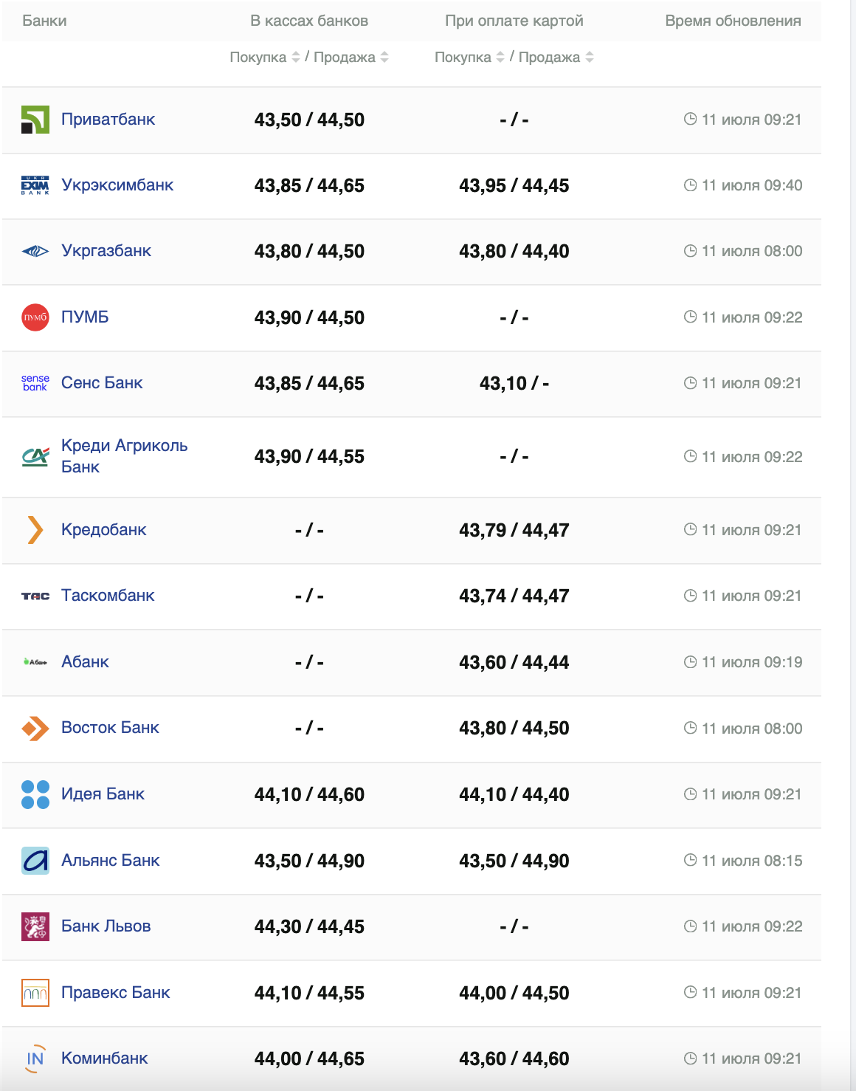The height and width of the screenshot is (1091, 856).
Task: Click the orange Кредобанк chevron logo
Action: (35, 530)
